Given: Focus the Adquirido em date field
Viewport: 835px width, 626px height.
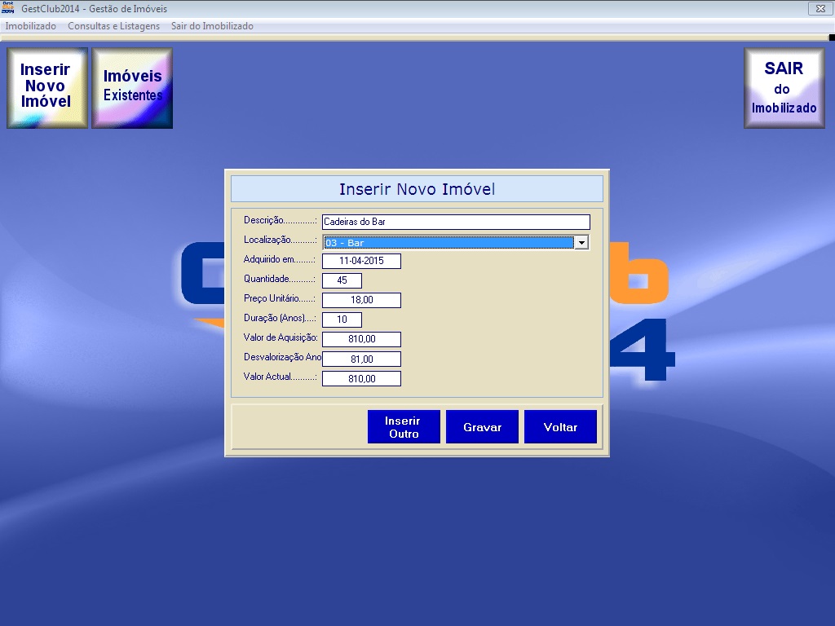Looking at the screenshot, I should tap(361, 261).
